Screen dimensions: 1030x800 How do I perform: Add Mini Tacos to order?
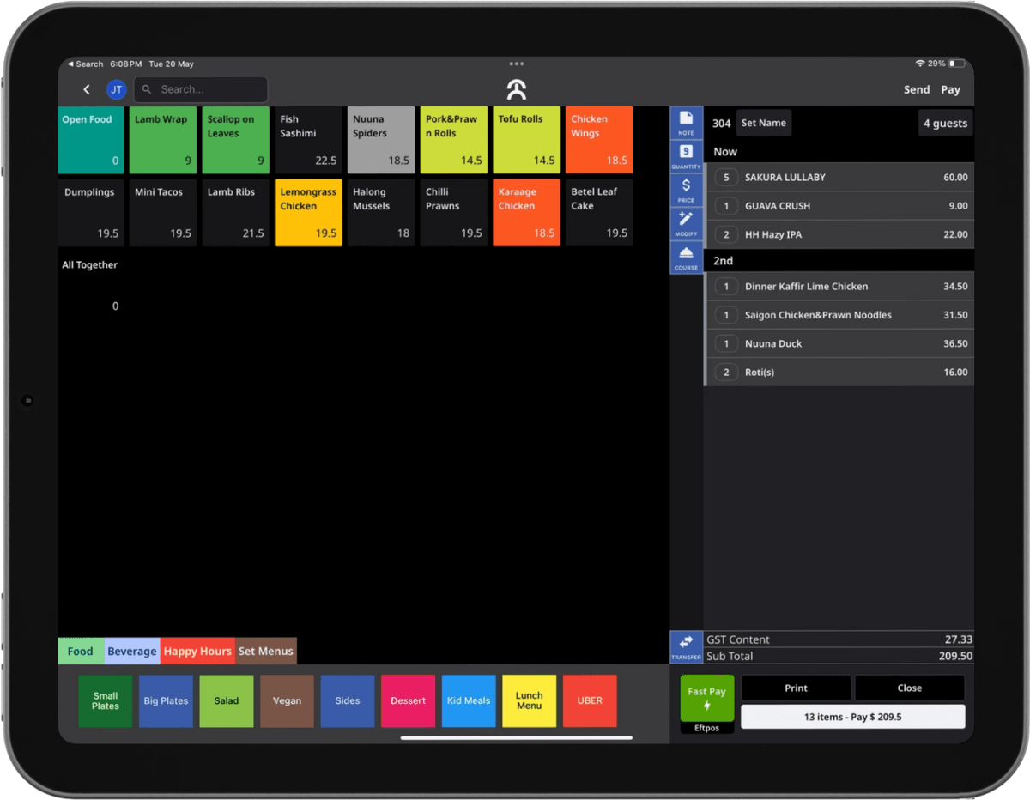pos(163,213)
